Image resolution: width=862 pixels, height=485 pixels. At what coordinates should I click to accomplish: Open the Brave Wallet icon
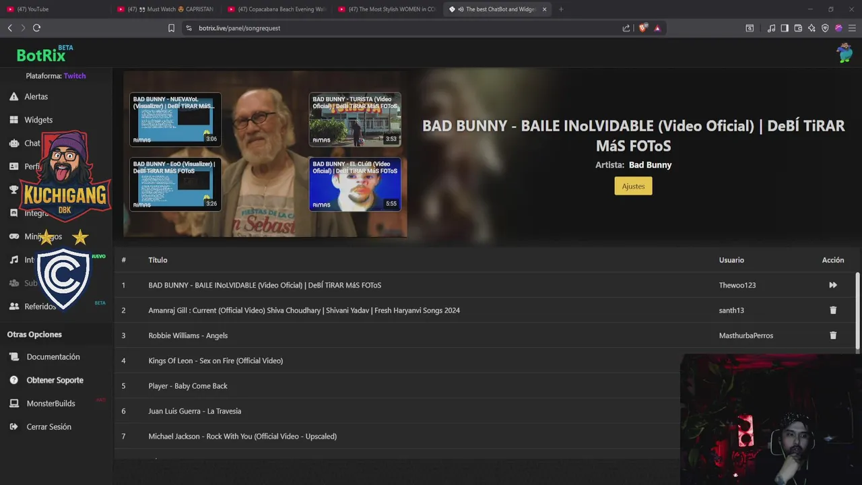click(798, 28)
